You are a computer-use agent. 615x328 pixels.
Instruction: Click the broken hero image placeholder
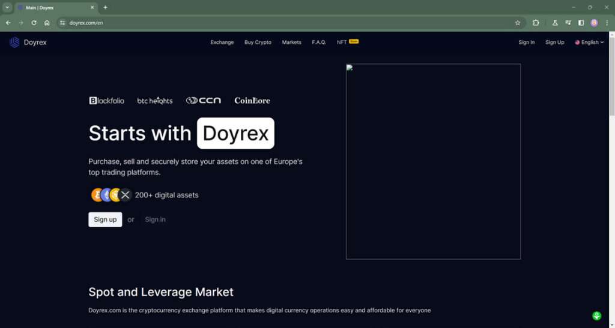coord(434,161)
